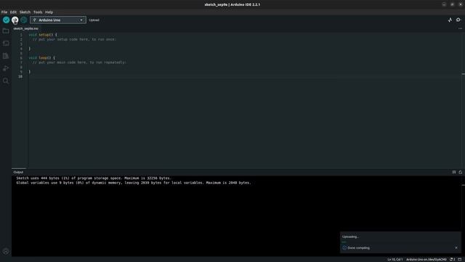Select the sketch_sep9a.ino editor tab
The height and width of the screenshot is (262, 465).
[26, 28]
